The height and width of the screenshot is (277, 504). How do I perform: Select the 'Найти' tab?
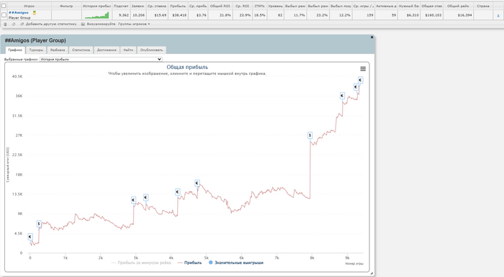[x=128, y=50]
